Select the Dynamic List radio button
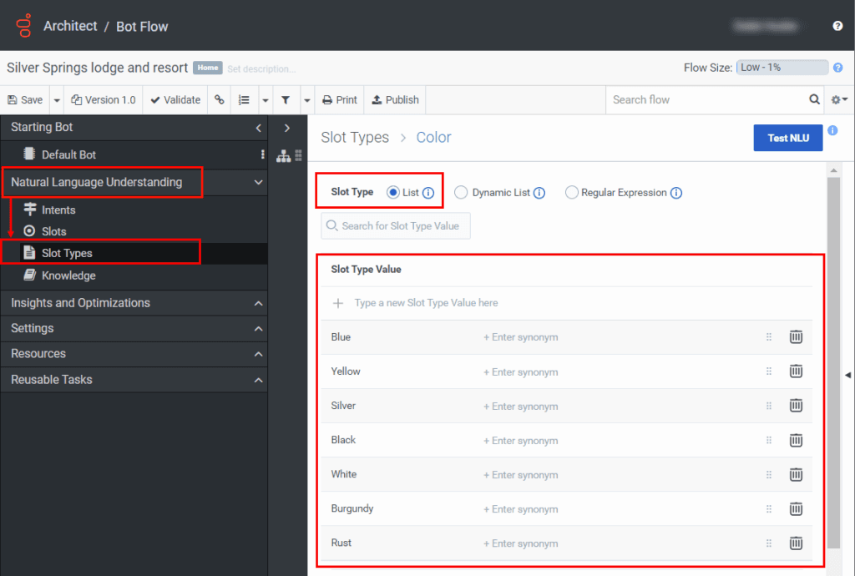Image resolution: width=855 pixels, height=576 pixels. [x=461, y=193]
